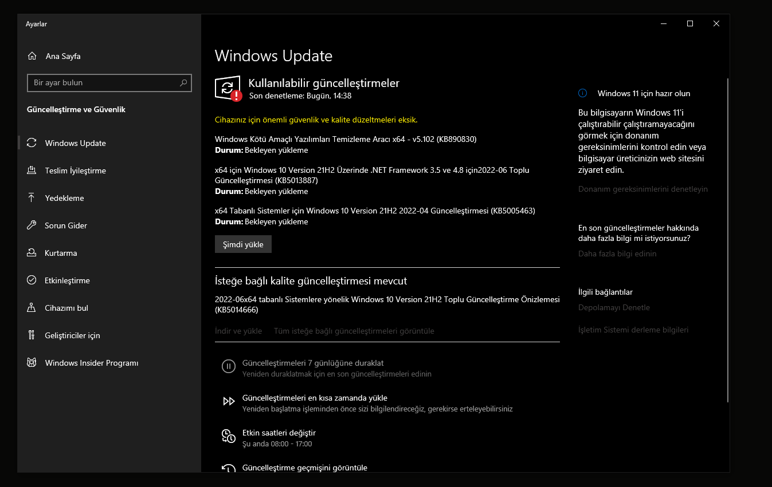The height and width of the screenshot is (487, 772).
Task: Select the KB5005463 2022-04 update entry
Action: click(375, 211)
